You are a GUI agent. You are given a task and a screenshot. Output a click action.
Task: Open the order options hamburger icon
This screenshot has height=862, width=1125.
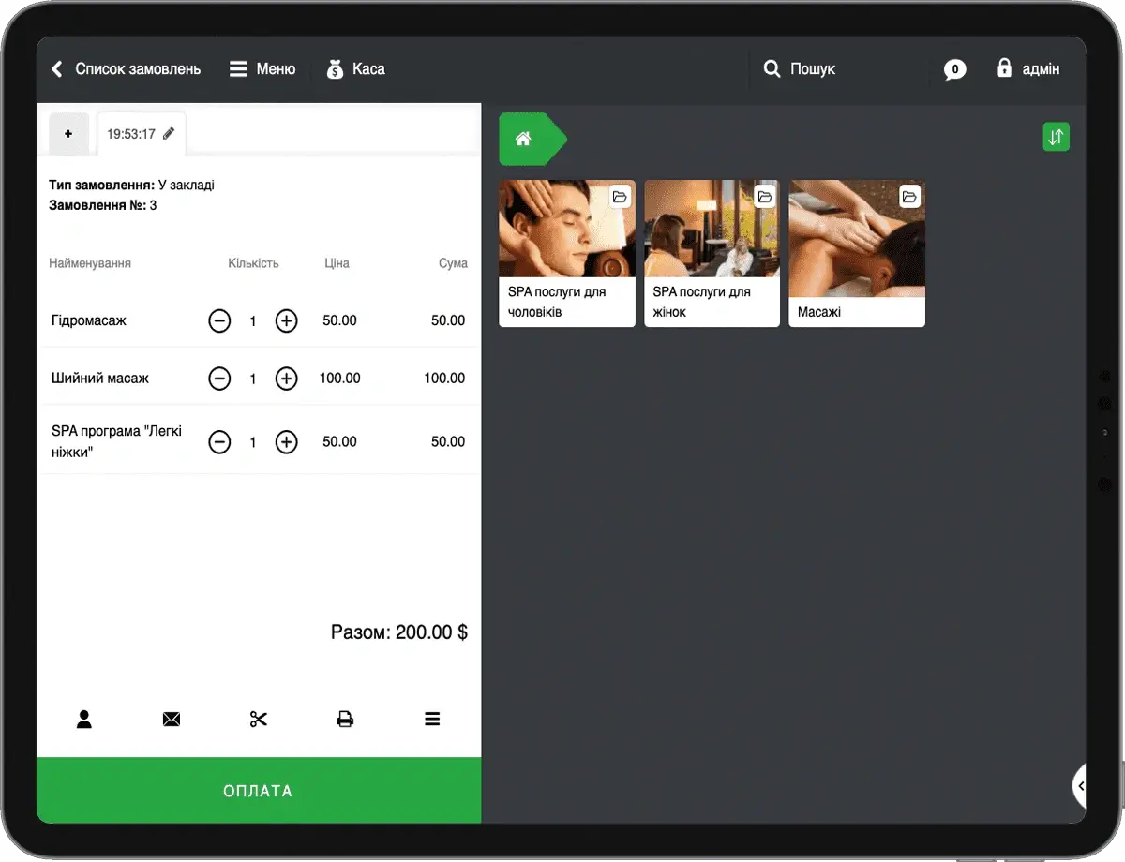click(432, 720)
